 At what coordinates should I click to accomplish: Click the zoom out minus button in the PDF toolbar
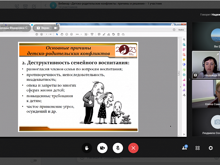click(67, 34)
